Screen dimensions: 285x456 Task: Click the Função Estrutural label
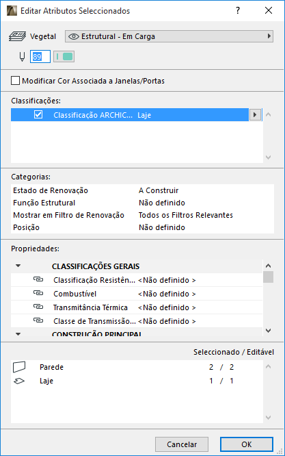[x=44, y=203]
